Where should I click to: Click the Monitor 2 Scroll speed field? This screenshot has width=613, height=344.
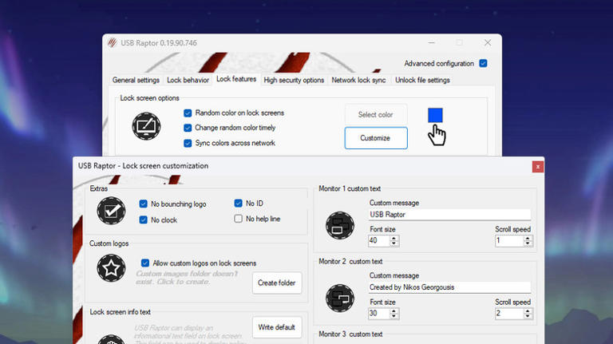tap(509, 313)
